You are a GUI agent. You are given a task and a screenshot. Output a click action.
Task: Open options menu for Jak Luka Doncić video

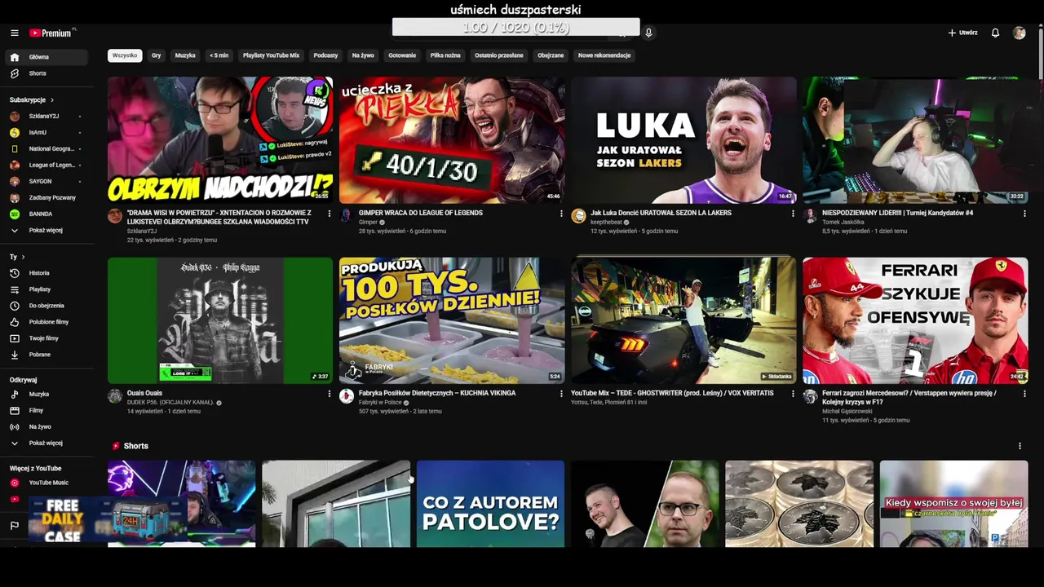coord(793,214)
